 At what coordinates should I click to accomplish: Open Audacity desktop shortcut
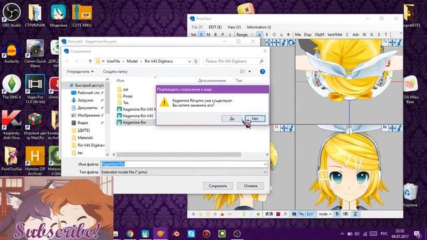tap(11, 52)
